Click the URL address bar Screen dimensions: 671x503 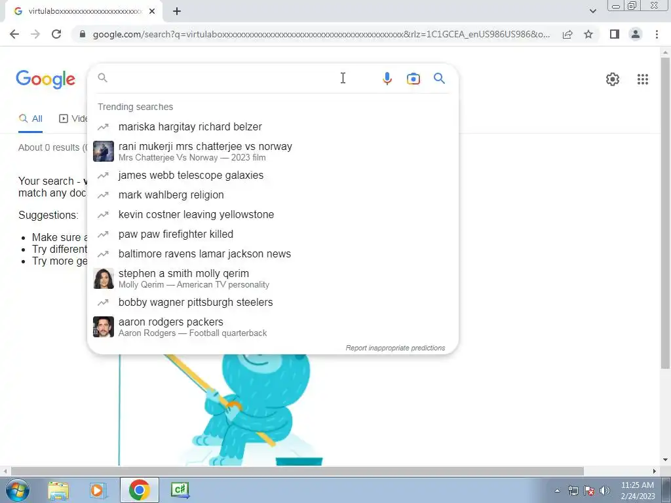321,34
